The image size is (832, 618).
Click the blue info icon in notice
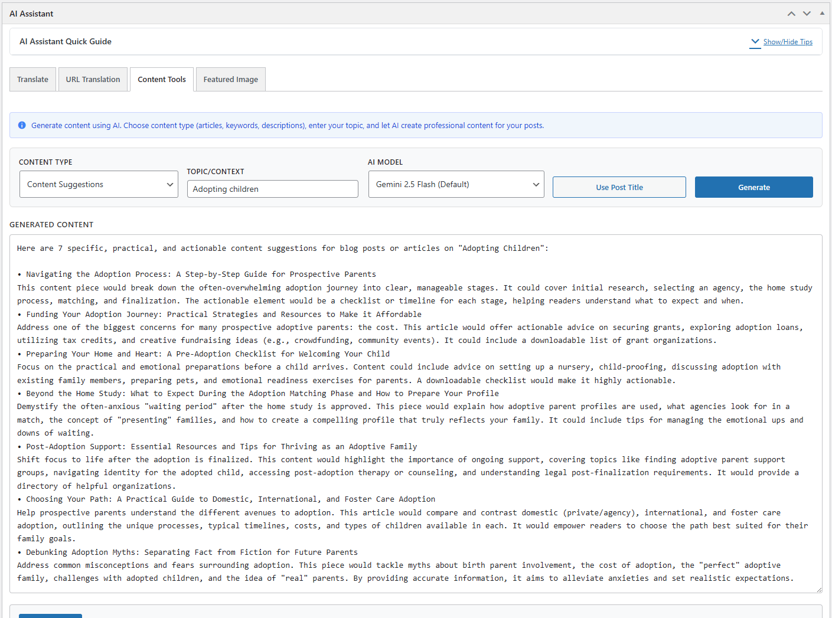coord(22,125)
